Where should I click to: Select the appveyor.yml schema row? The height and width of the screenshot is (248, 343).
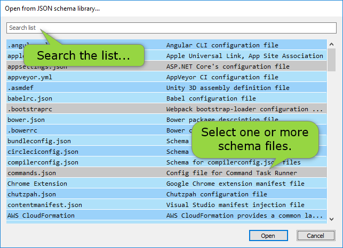click(30, 77)
